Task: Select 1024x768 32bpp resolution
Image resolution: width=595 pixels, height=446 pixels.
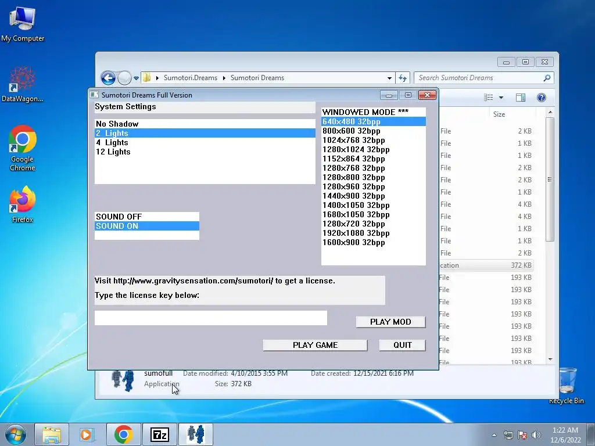Action: [x=374, y=140]
